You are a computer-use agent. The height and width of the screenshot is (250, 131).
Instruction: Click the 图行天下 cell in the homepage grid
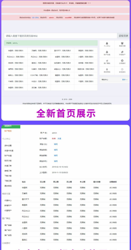pos(62,51)
